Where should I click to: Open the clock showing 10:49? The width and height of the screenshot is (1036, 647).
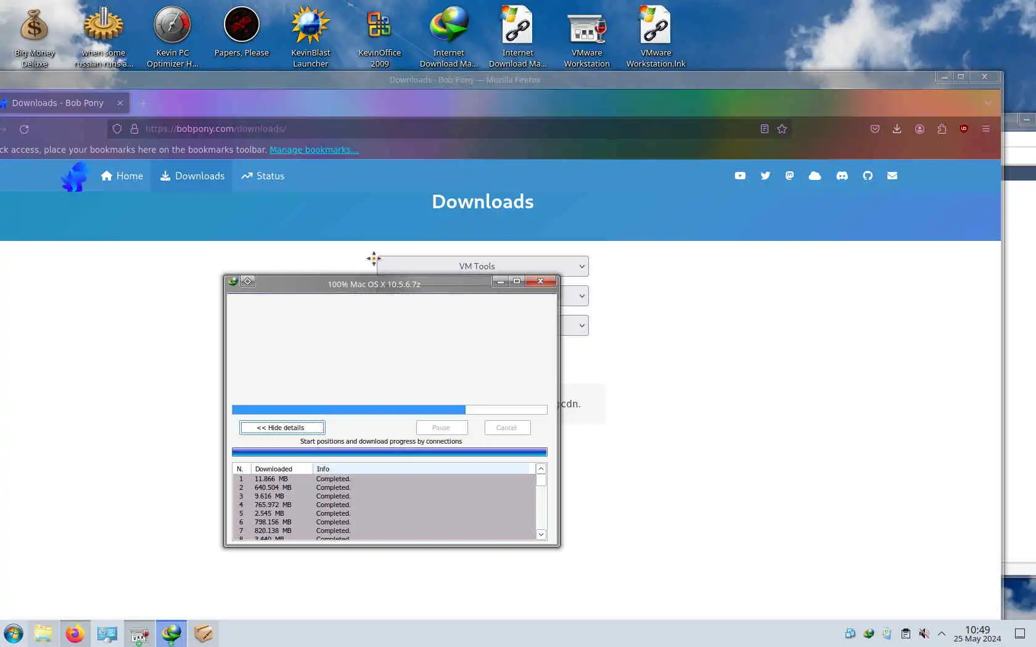pyautogui.click(x=977, y=633)
